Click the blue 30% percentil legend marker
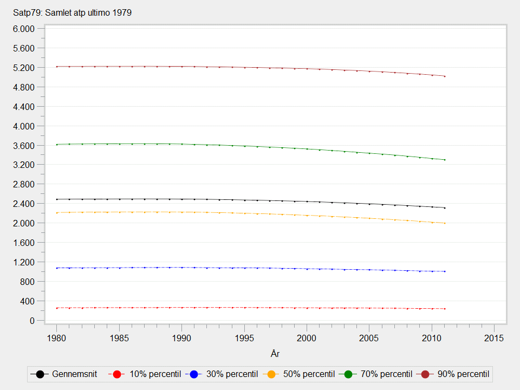This screenshot has width=520, height=390. 195,374
